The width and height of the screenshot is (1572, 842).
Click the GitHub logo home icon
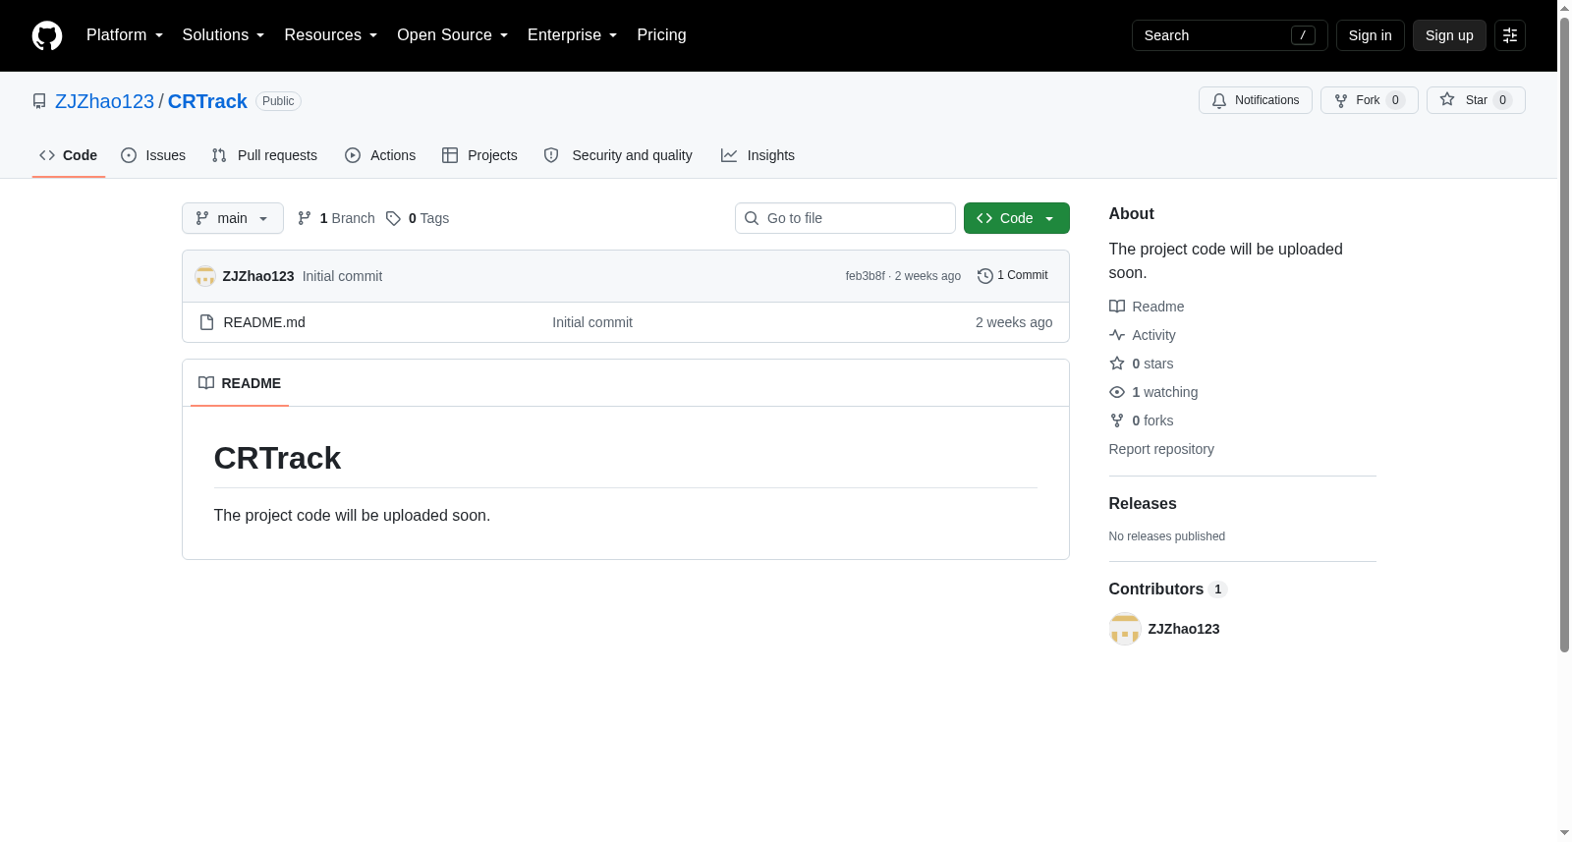(47, 35)
